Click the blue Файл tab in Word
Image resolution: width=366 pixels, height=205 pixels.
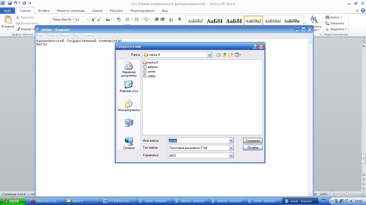coord(8,11)
